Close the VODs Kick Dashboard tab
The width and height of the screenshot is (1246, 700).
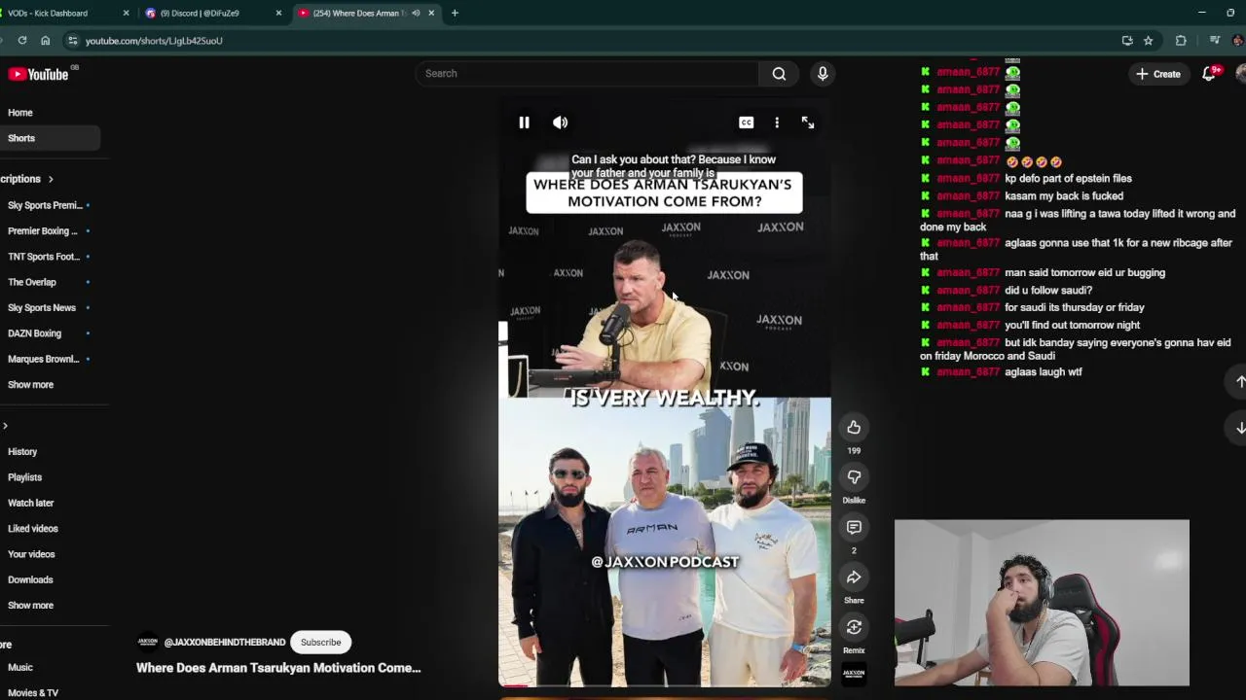[x=126, y=14]
